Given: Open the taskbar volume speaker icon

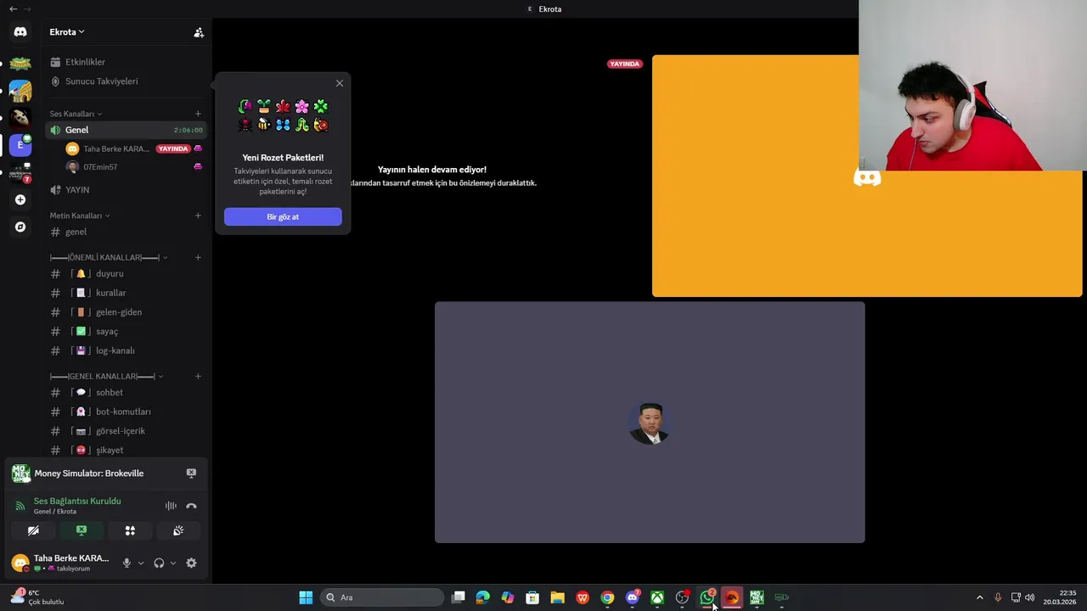Looking at the screenshot, I should pyautogui.click(x=1030, y=597).
